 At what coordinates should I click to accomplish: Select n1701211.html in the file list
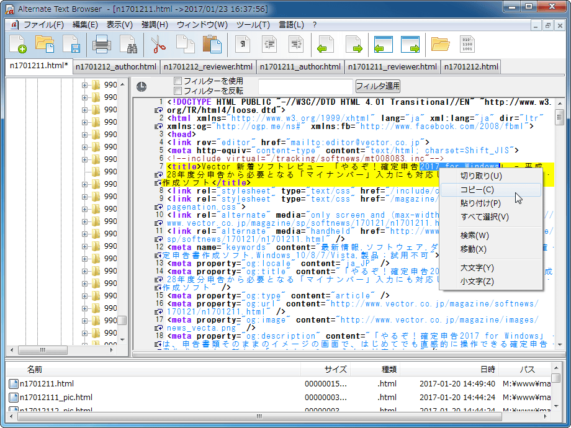(47, 383)
